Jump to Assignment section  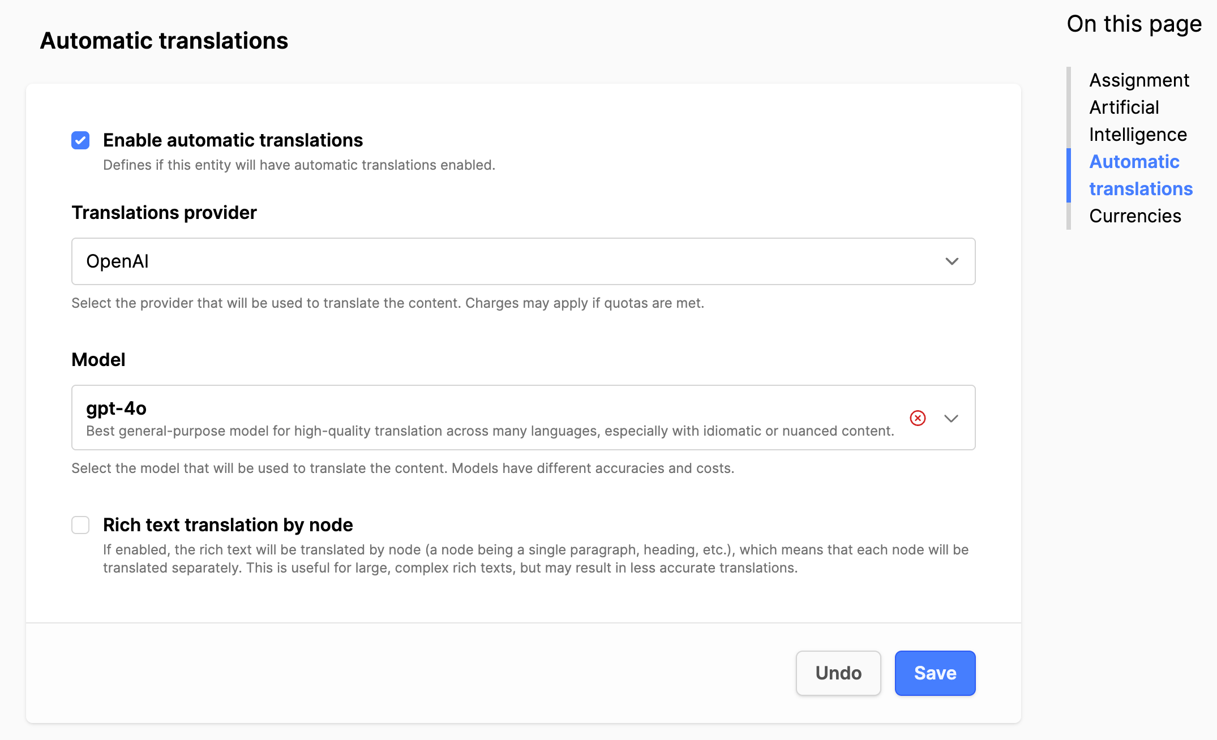(1139, 80)
